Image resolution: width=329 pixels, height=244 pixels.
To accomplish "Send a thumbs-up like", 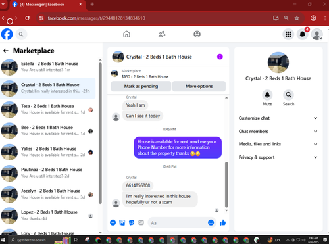I will [x=222, y=223].
